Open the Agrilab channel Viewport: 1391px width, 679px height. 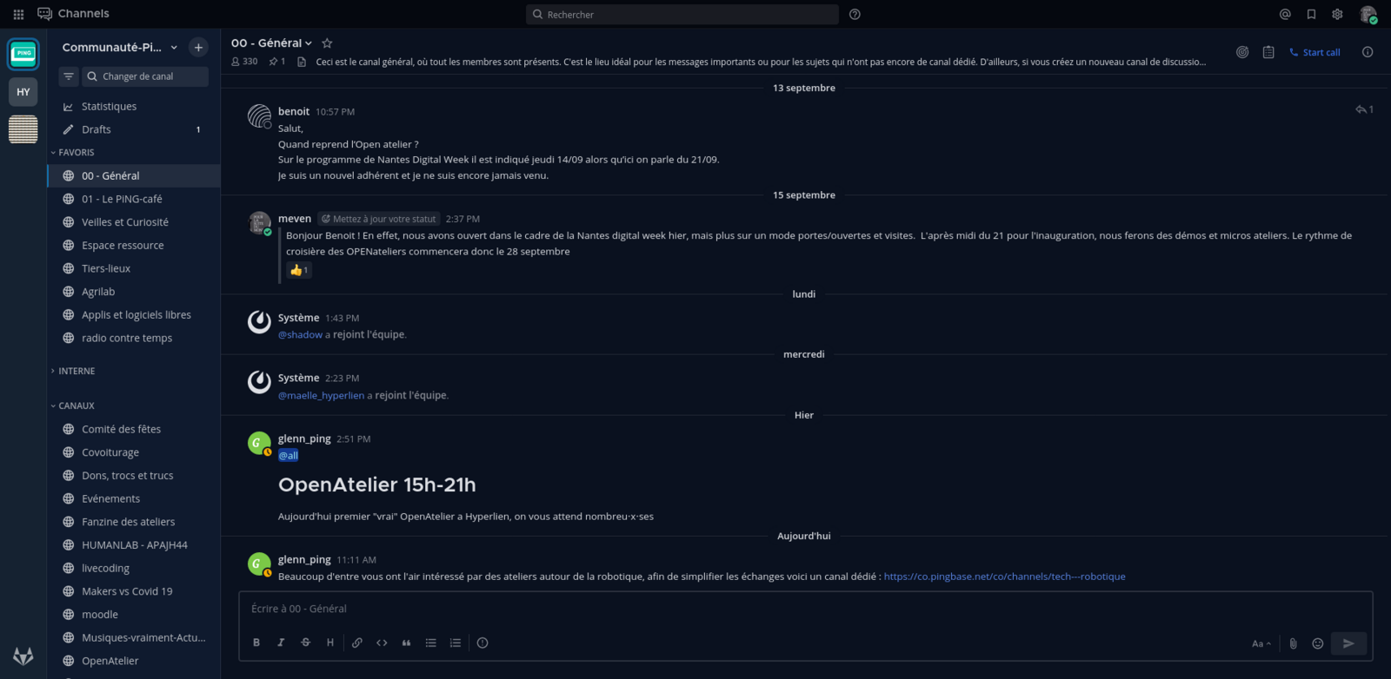98,292
